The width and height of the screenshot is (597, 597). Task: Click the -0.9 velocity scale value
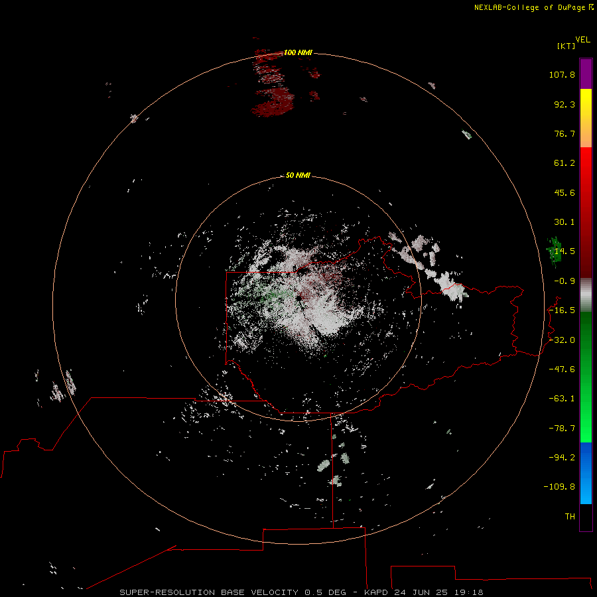click(x=564, y=281)
